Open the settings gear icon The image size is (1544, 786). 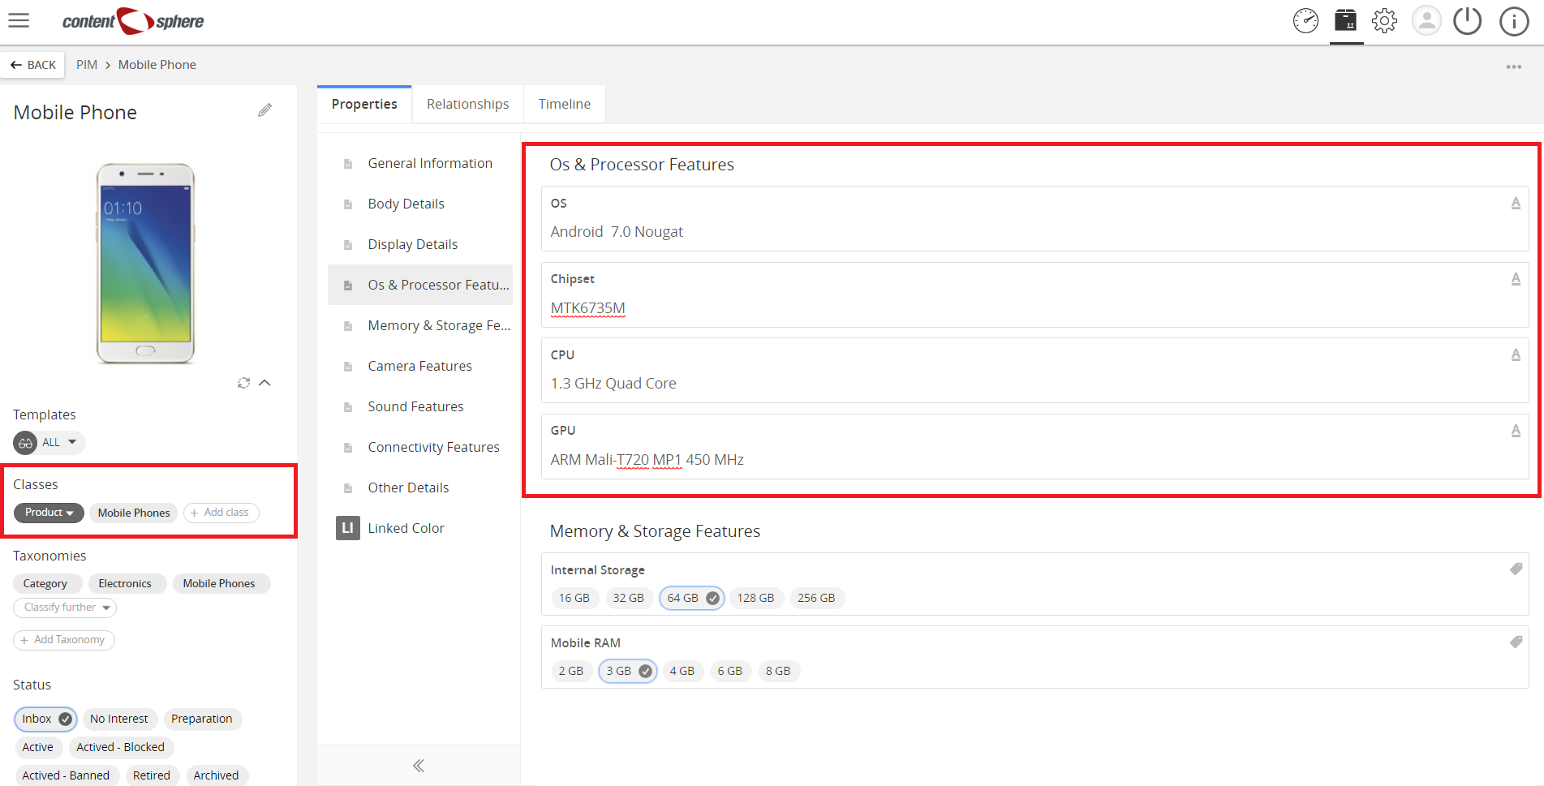(1385, 21)
